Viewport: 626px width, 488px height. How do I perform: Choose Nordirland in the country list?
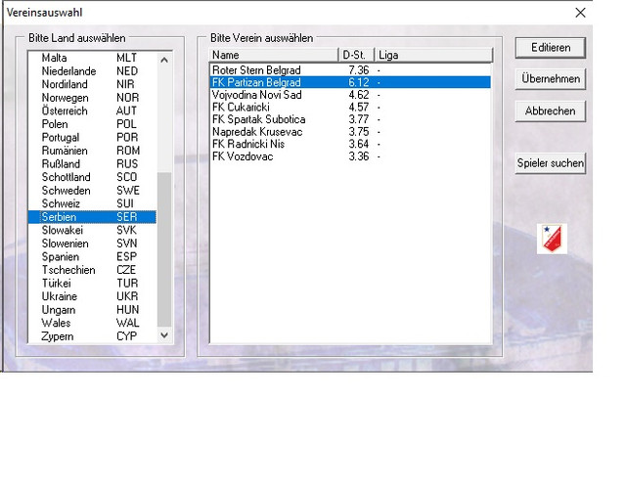[92, 84]
